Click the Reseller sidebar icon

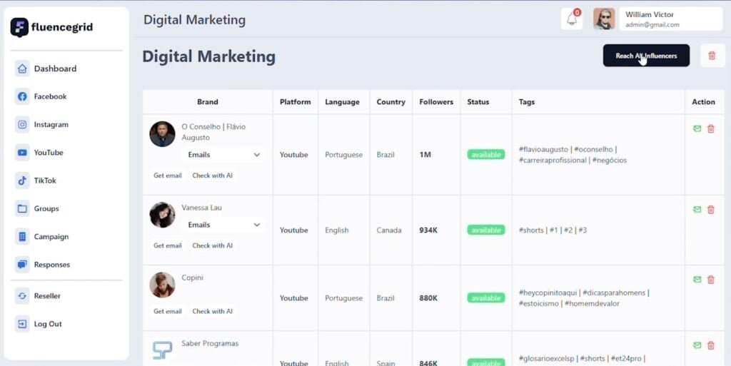[x=22, y=295]
